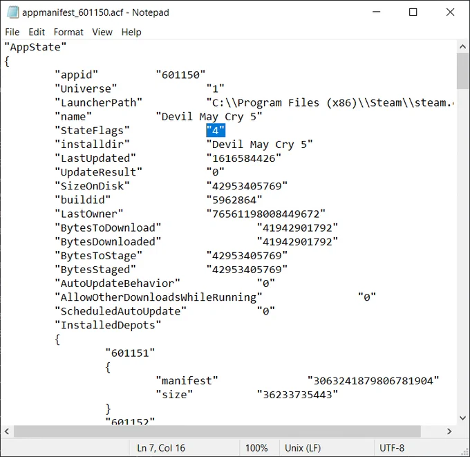Image resolution: width=470 pixels, height=457 pixels.
Task: Click the "5962864" buildid value
Action: pos(234,200)
